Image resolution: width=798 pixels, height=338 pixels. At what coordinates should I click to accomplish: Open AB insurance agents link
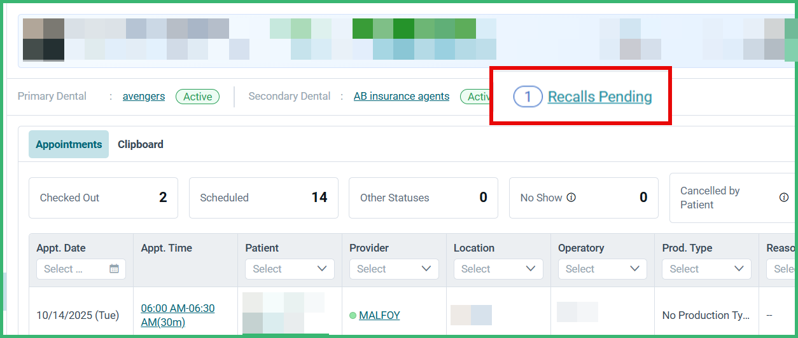[402, 97]
